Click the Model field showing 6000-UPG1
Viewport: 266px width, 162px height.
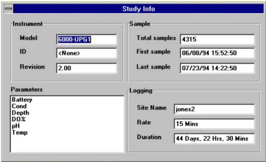87,39
